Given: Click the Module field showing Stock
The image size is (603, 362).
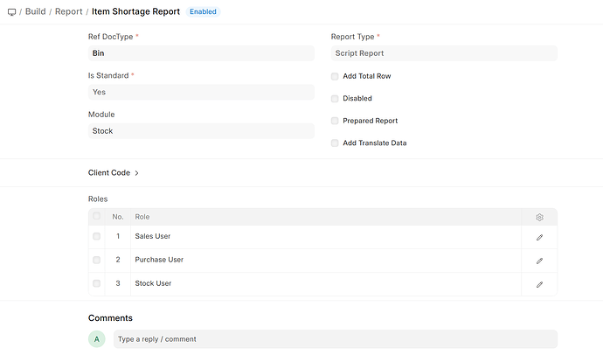Looking at the screenshot, I should point(200,131).
